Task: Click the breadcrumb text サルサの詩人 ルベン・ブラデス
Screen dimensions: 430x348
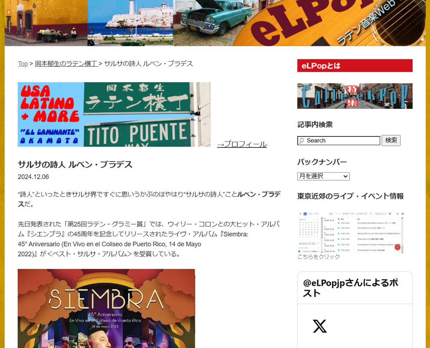Action: coord(149,64)
